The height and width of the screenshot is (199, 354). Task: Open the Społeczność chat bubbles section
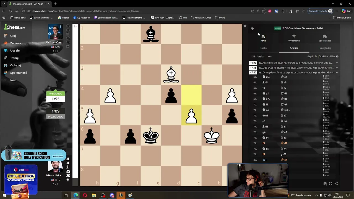coord(325,38)
